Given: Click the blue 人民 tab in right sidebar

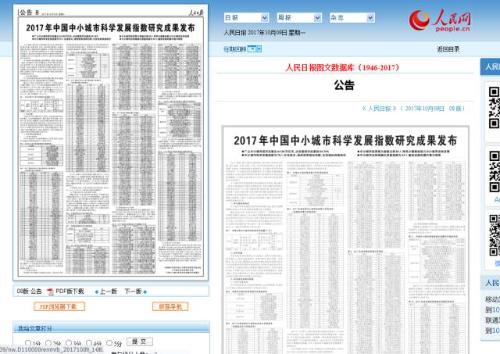Looking at the screenshot, I should point(491,66).
